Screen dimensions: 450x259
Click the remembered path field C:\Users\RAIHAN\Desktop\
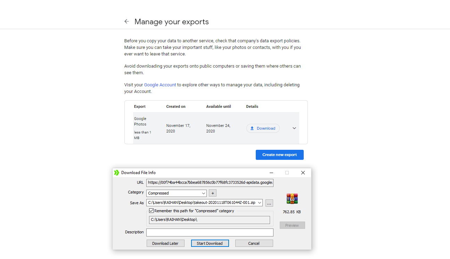(x=210, y=220)
